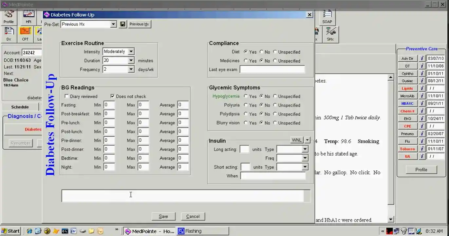Click the SHx social history icon
Image resolution: width=449 pixels, height=236 pixels.
click(330, 32)
